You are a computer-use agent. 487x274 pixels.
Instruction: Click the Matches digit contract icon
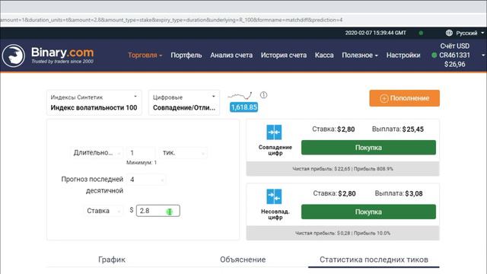tap(274, 132)
